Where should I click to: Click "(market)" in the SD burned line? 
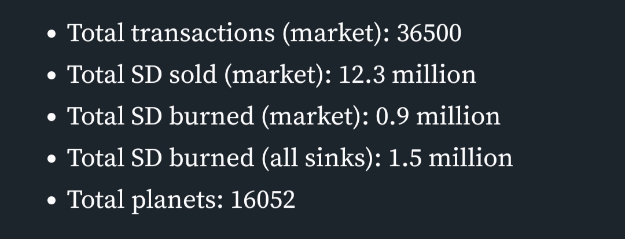click(x=315, y=117)
